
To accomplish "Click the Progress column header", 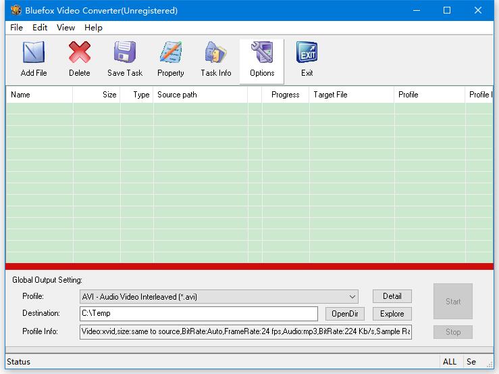I will [285, 95].
